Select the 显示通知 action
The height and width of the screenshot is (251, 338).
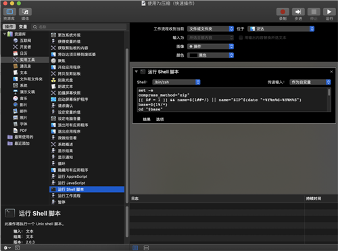(62, 157)
